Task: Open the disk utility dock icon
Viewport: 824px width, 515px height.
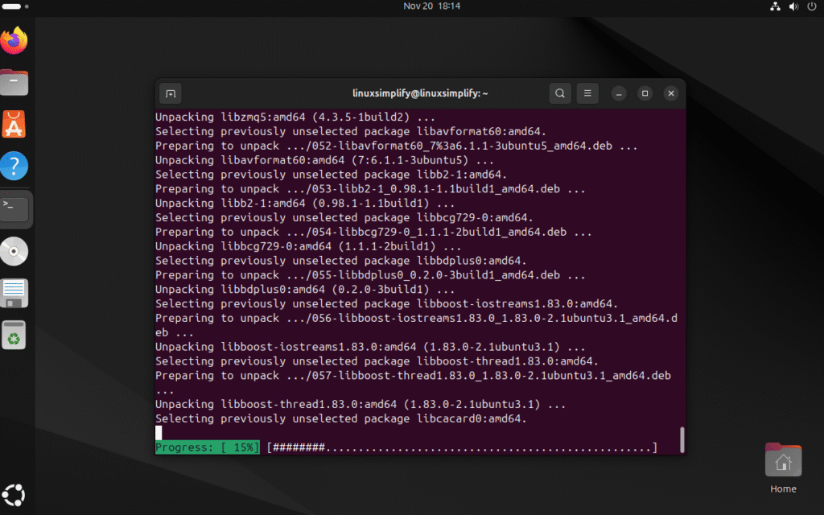Action: point(14,250)
